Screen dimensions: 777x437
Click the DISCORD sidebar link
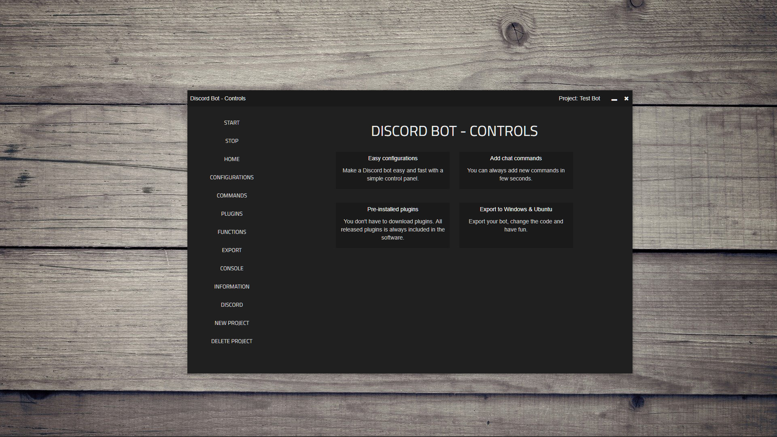click(x=231, y=305)
